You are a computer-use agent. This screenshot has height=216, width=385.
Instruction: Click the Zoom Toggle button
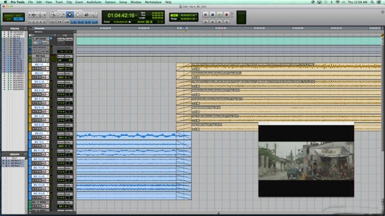(52, 22)
